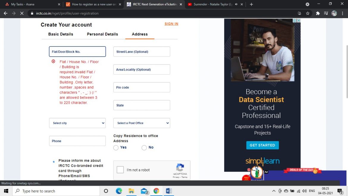The height and width of the screenshot is (196, 348).
Task: Switch to the Personal Details tab
Action: click(102, 34)
